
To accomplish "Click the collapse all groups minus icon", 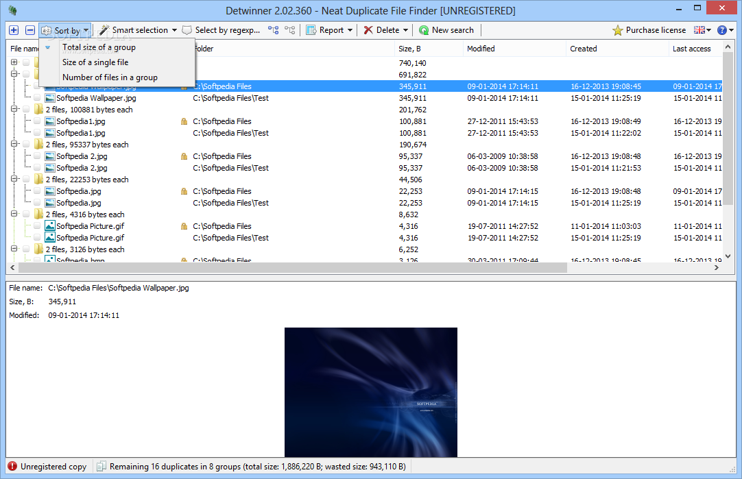I will [x=29, y=30].
